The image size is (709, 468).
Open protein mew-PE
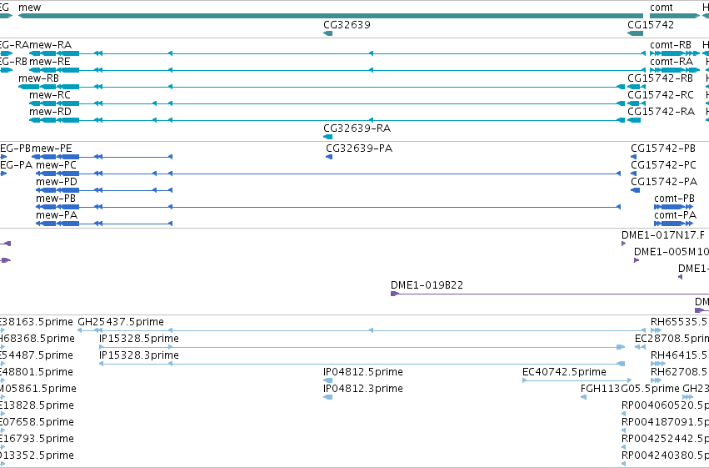click(x=104, y=157)
